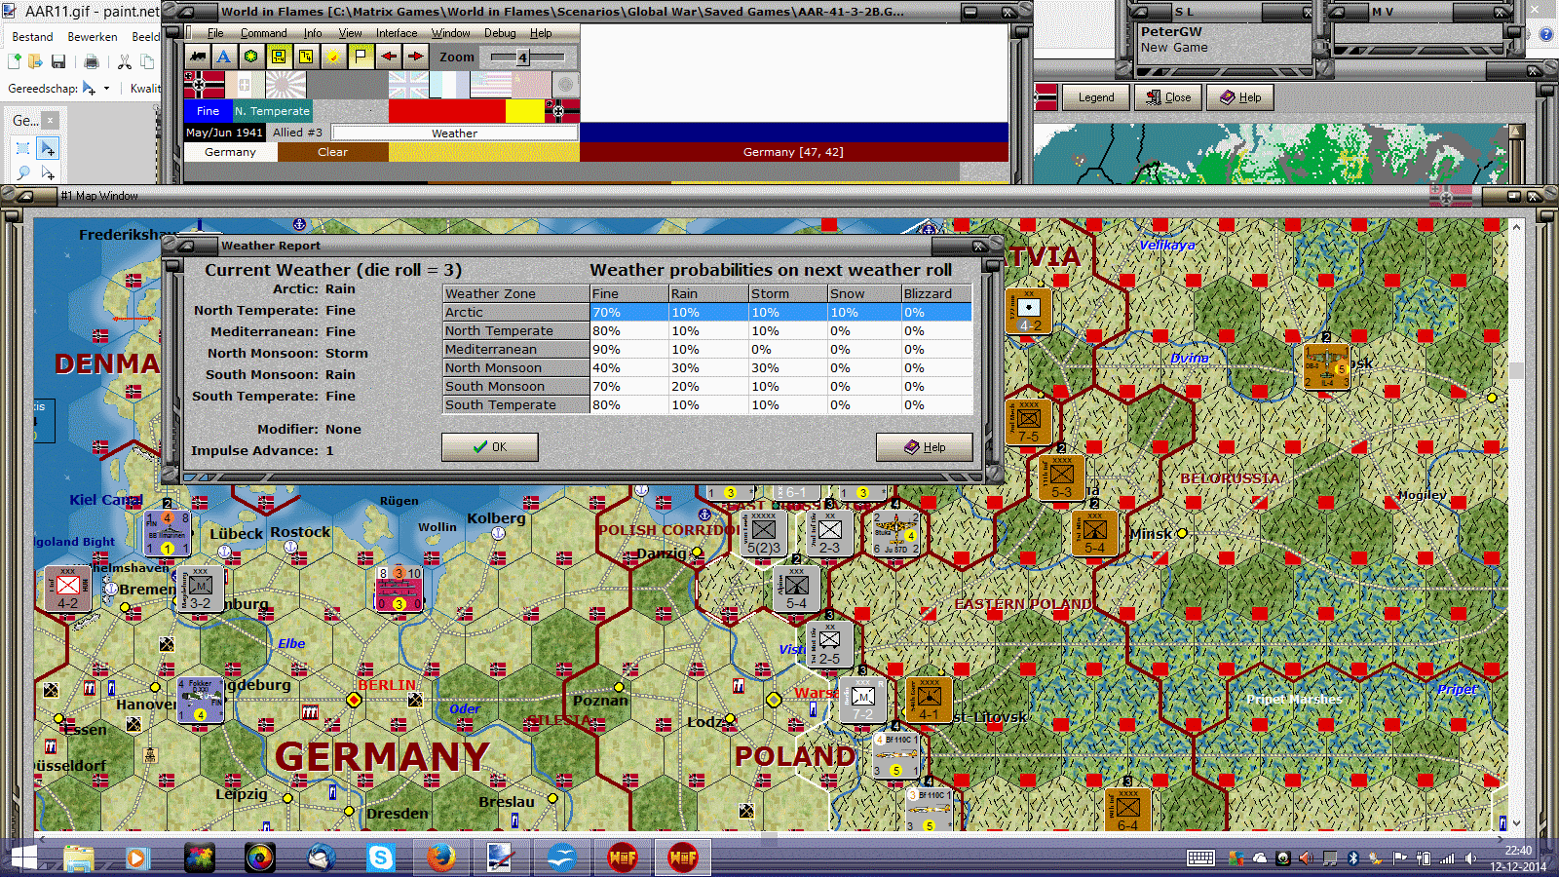
Task: Open the Window menu
Action: point(450,33)
